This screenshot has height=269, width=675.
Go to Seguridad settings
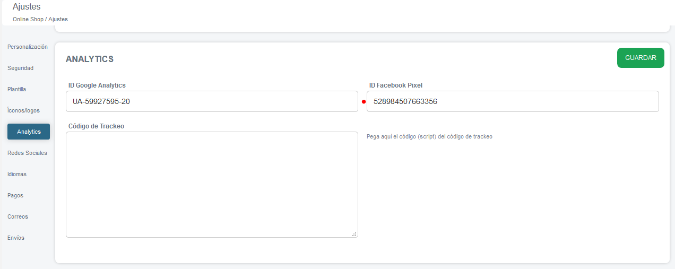[21, 68]
